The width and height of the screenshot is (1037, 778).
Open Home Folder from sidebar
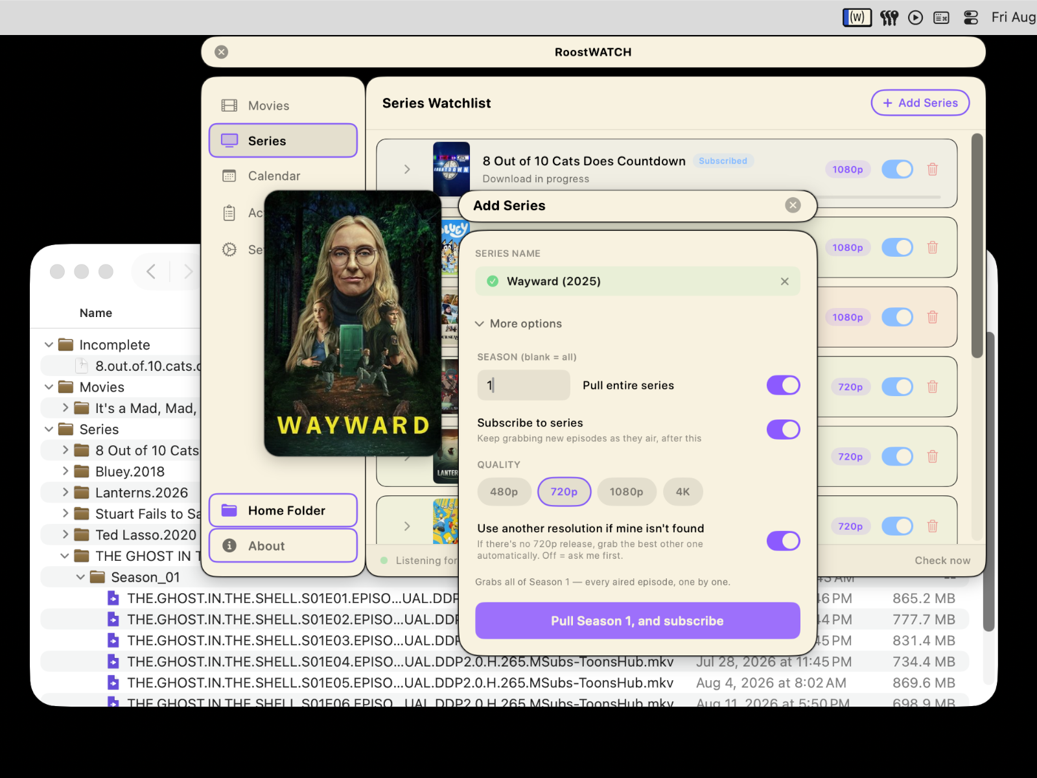[283, 510]
